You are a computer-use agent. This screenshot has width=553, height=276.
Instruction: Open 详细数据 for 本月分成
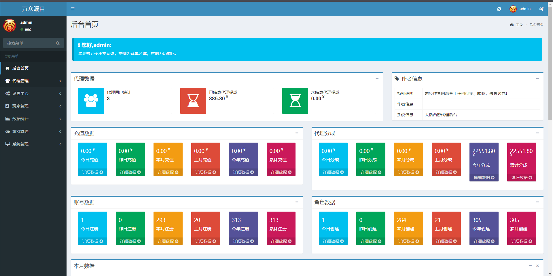[408, 172]
